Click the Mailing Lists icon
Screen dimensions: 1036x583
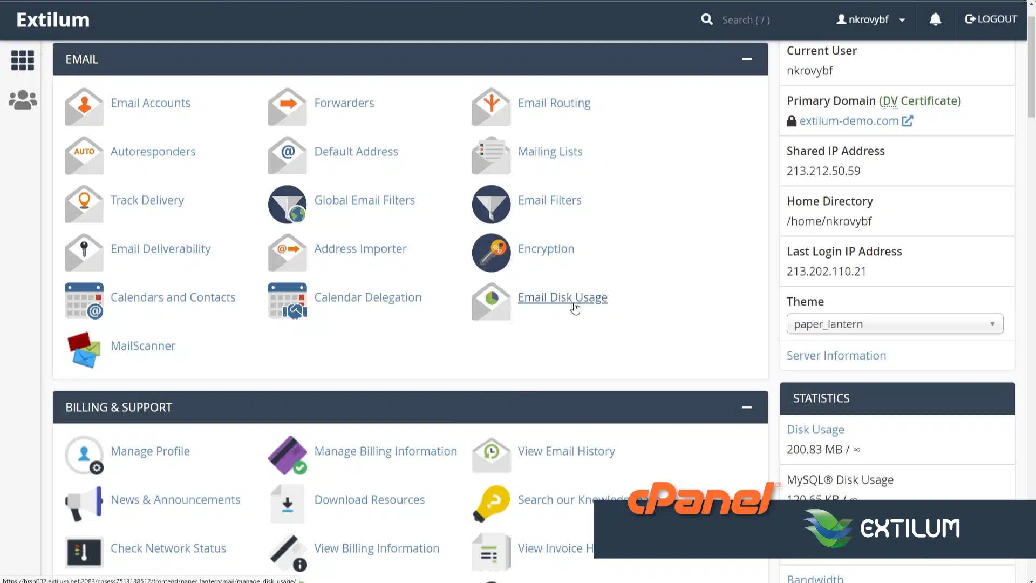(x=491, y=155)
